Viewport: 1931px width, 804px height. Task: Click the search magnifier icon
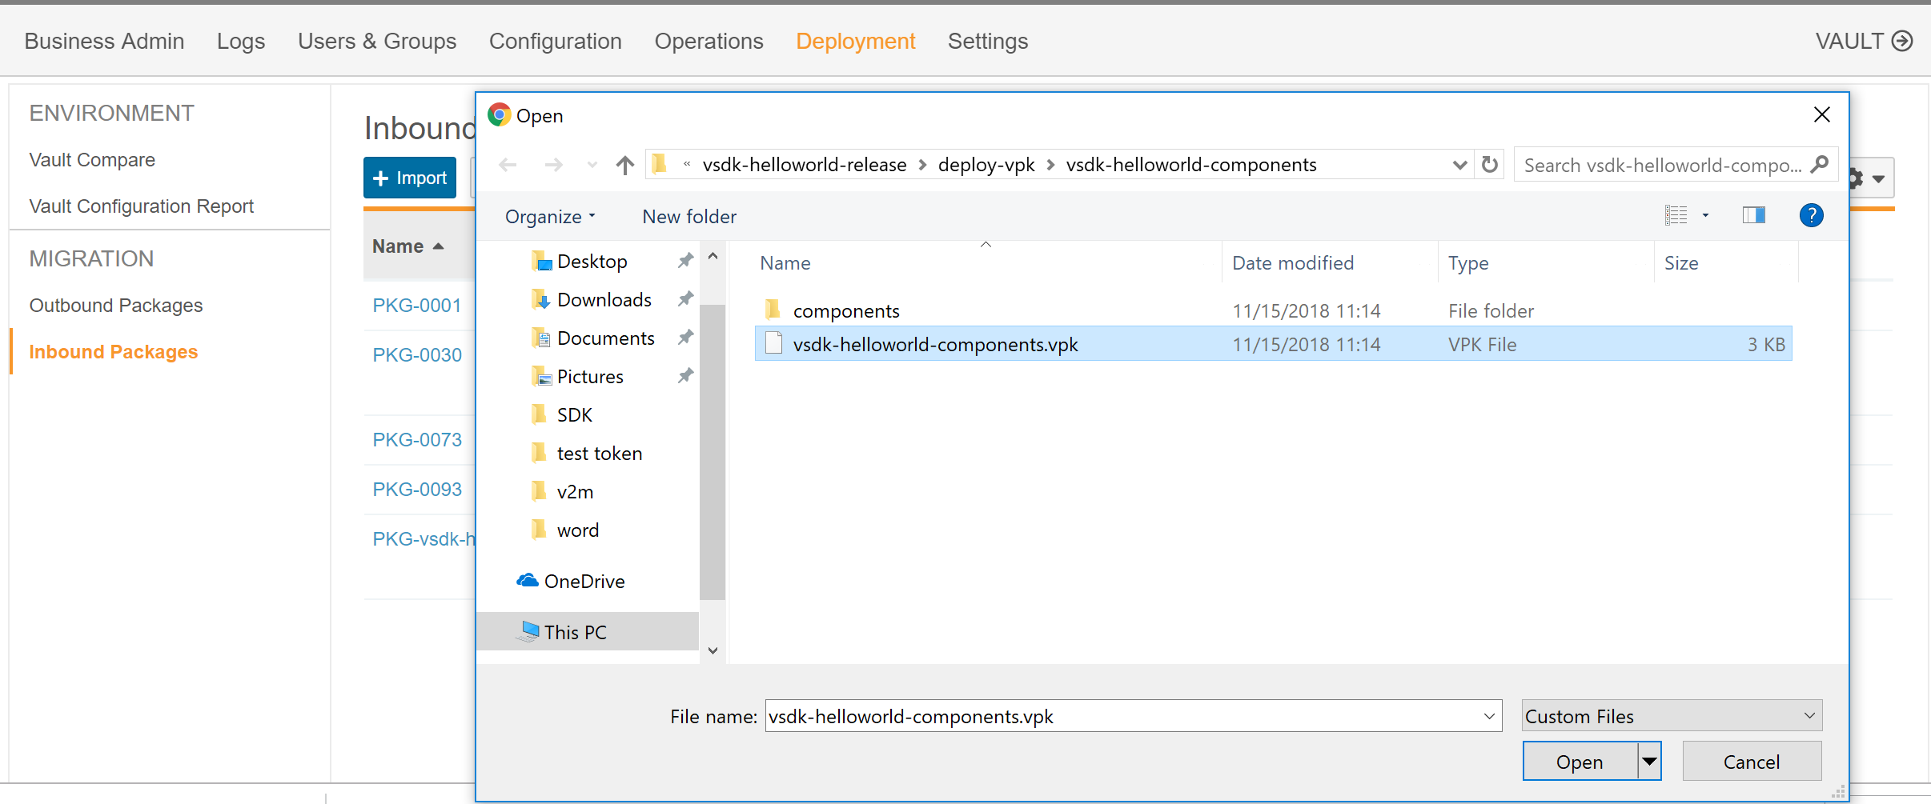[x=1819, y=165]
